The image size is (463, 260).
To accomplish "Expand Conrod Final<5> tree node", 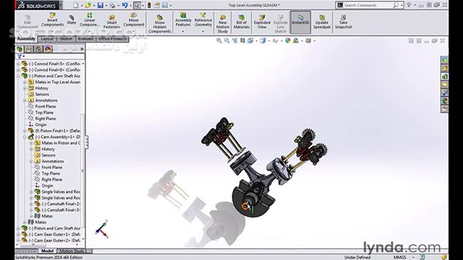I will pos(19,64).
